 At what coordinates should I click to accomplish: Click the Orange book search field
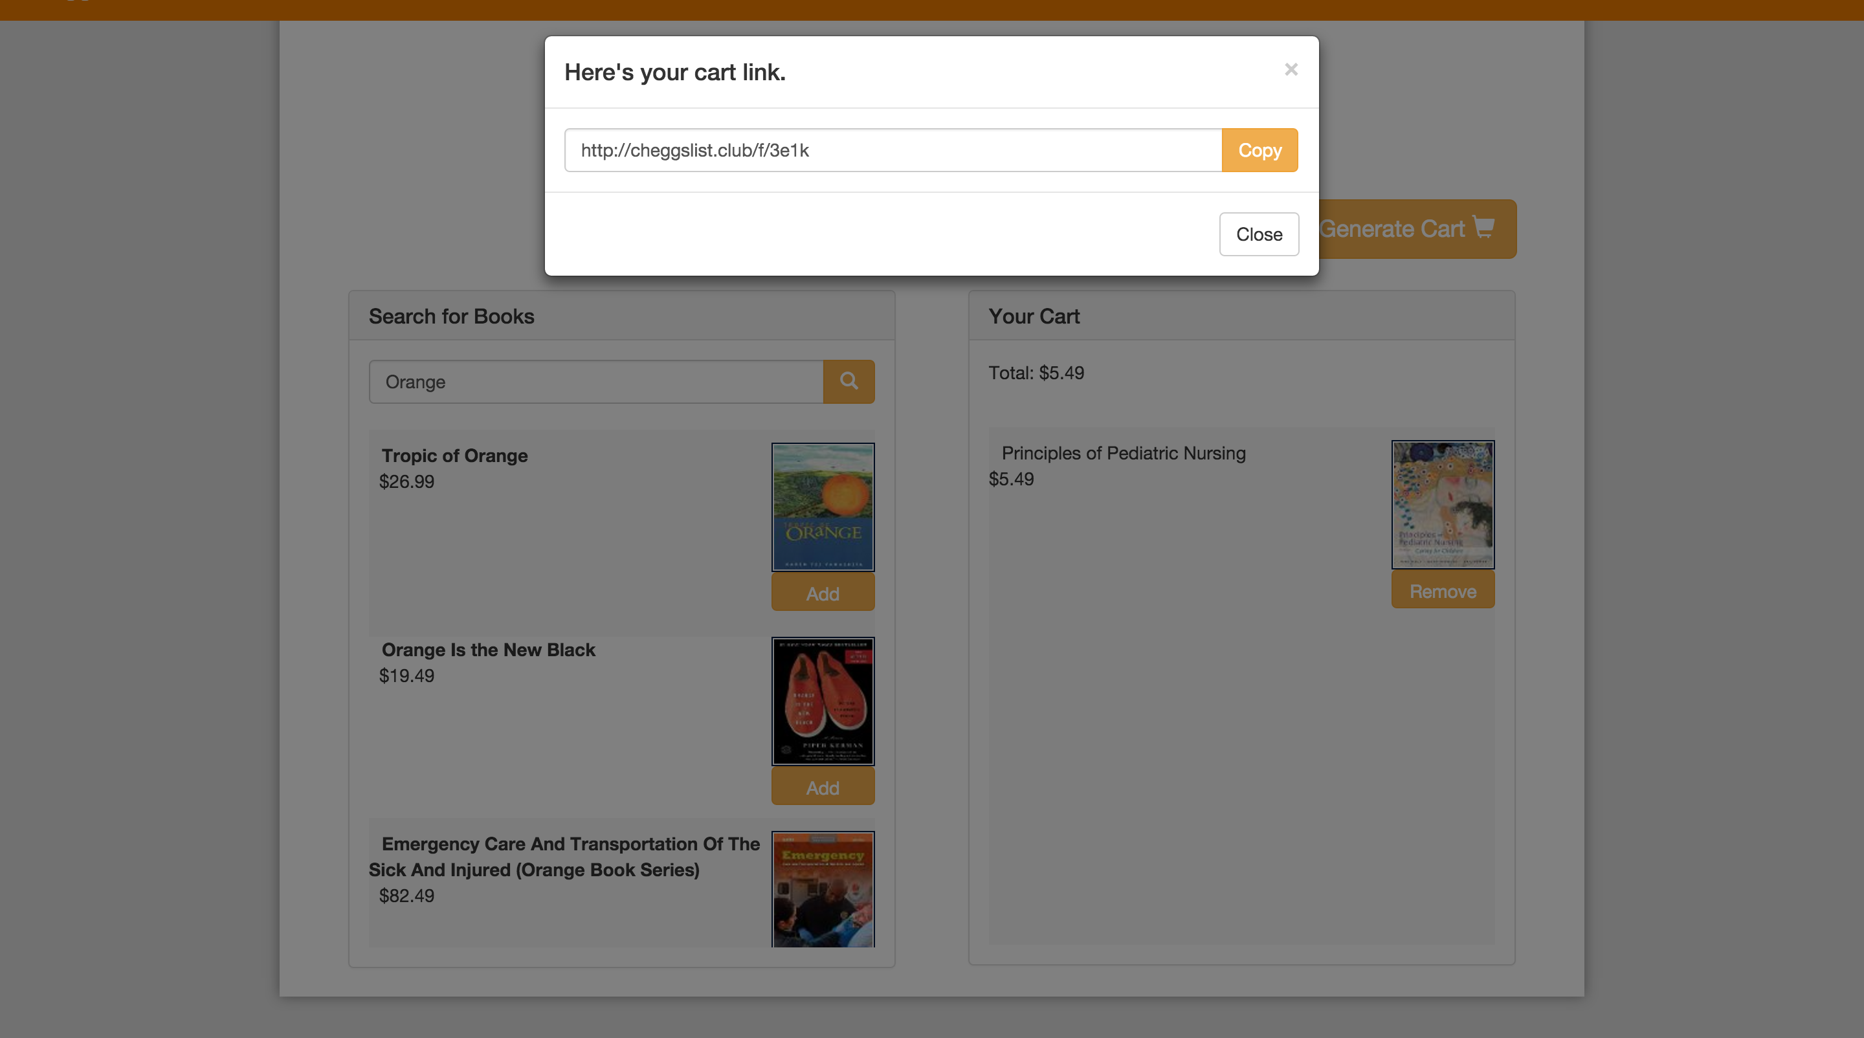(595, 382)
